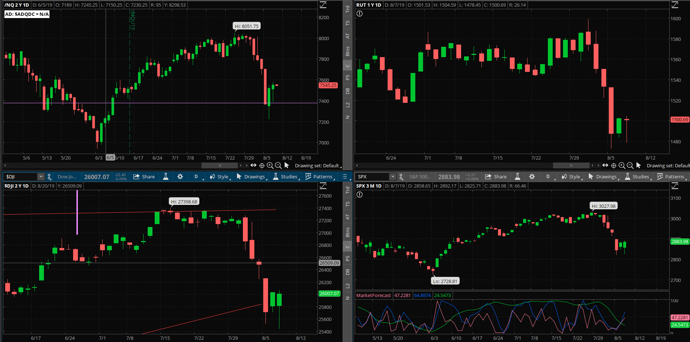
Task: Open SPX chart settings gear
Action: (x=532, y=177)
